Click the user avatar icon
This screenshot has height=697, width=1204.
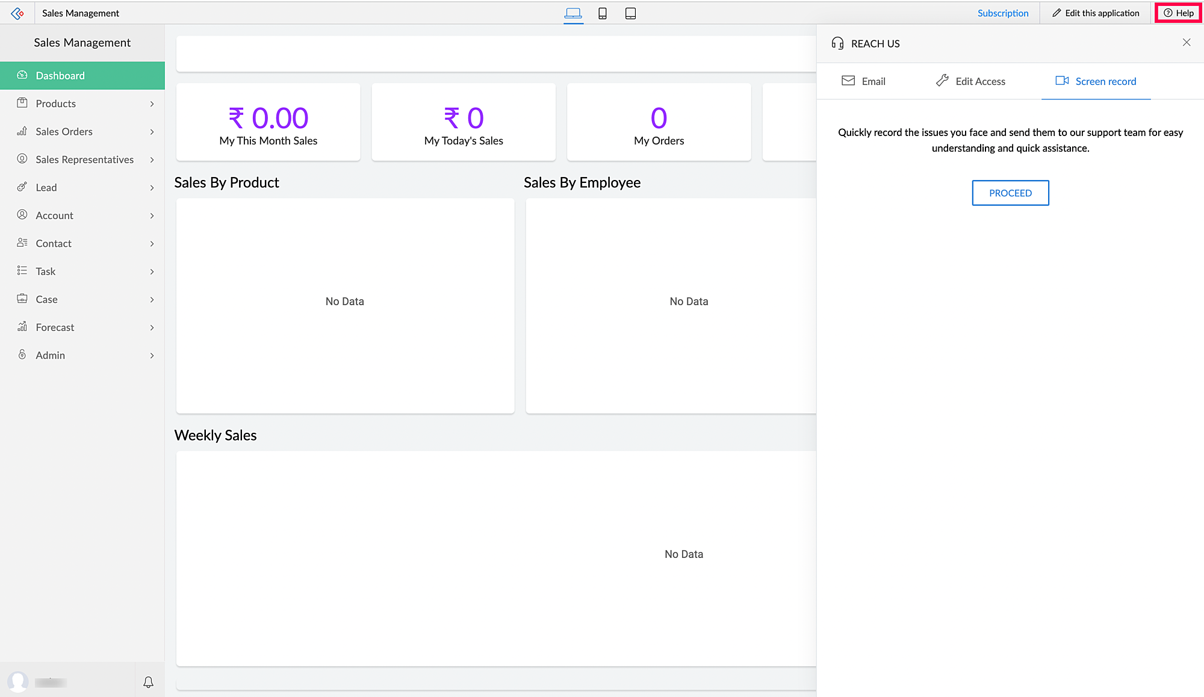click(18, 682)
